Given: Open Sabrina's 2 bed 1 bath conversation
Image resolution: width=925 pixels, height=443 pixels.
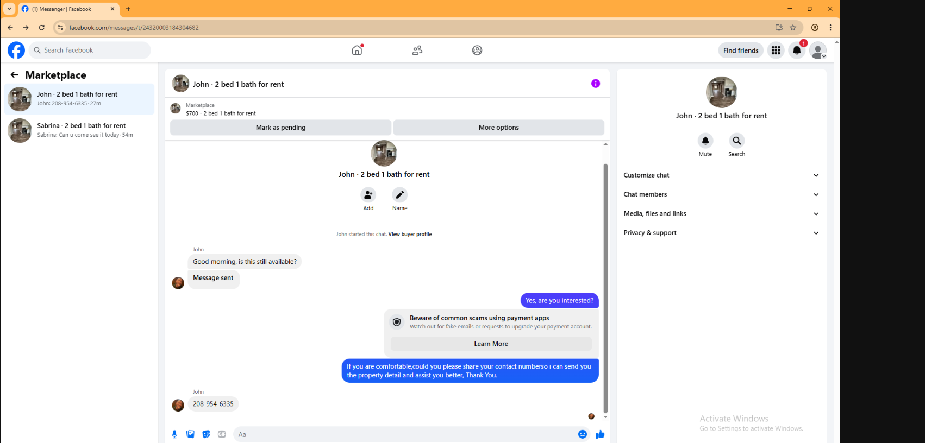Looking at the screenshot, I should coord(79,130).
